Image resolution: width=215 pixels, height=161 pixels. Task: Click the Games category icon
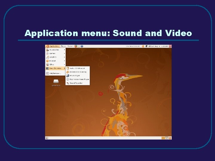point(47,54)
